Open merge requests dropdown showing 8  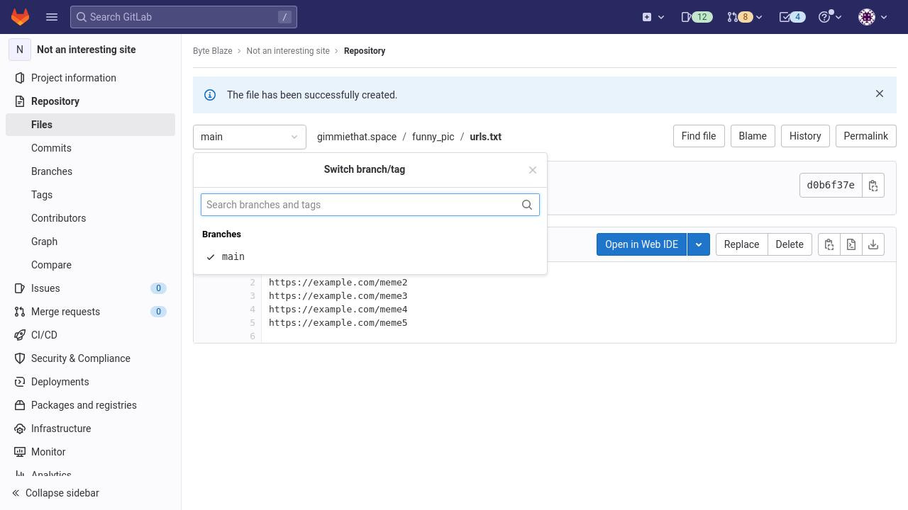pyautogui.click(x=744, y=17)
